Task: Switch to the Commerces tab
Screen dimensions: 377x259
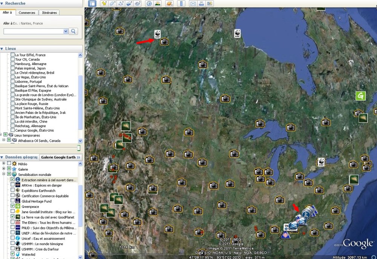Action: click(x=27, y=13)
